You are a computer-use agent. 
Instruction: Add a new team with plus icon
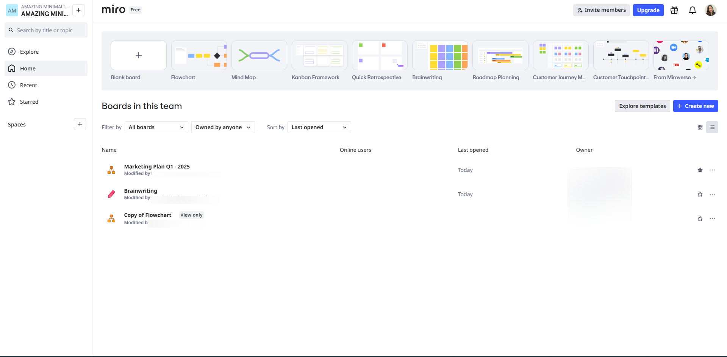78,10
